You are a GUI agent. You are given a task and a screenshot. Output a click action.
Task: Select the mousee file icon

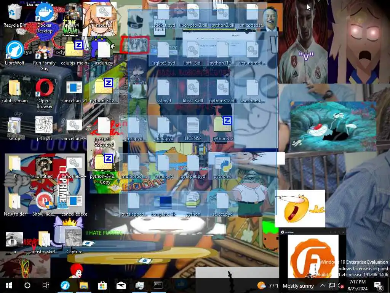pyautogui.click(x=104, y=15)
